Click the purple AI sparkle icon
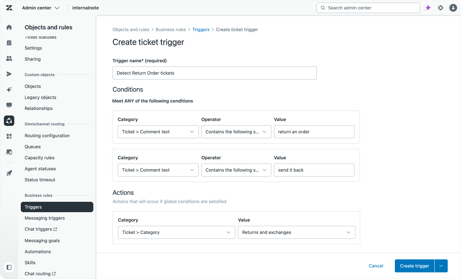Screen dimensions: 461x279 pyautogui.click(x=428, y=8)
